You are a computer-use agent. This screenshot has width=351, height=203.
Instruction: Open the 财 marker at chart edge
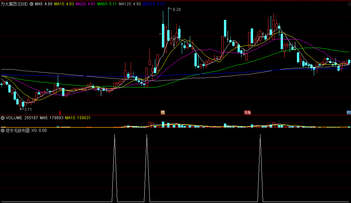point(349,113)
